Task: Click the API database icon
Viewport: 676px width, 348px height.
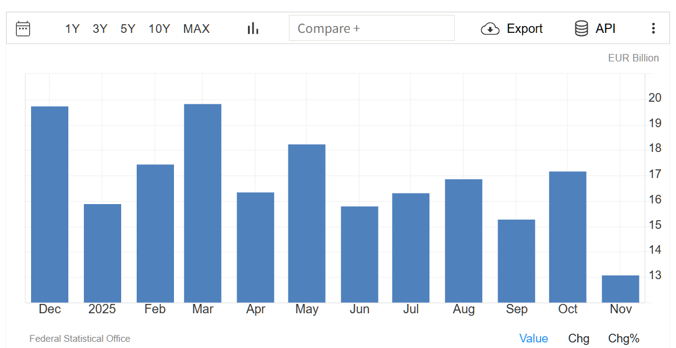Action: click(582, 29)
